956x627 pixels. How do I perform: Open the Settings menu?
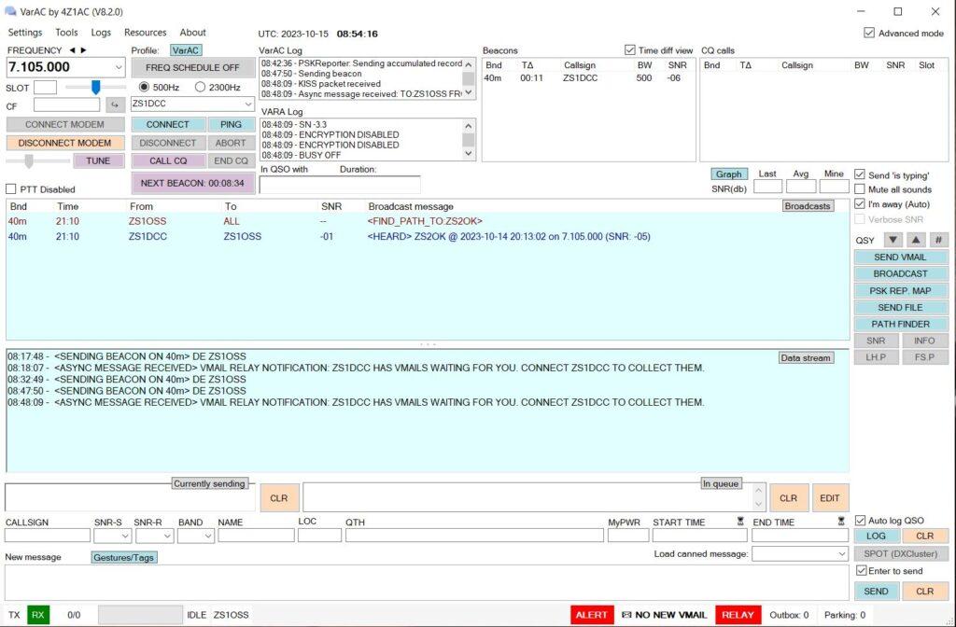(25, 33)
